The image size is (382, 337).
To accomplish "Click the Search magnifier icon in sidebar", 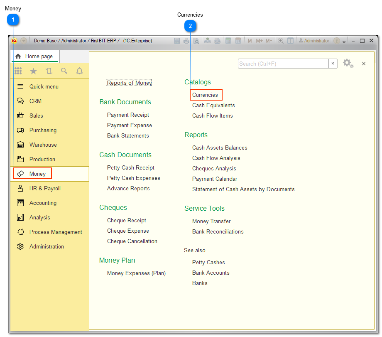I will (64, 71).
